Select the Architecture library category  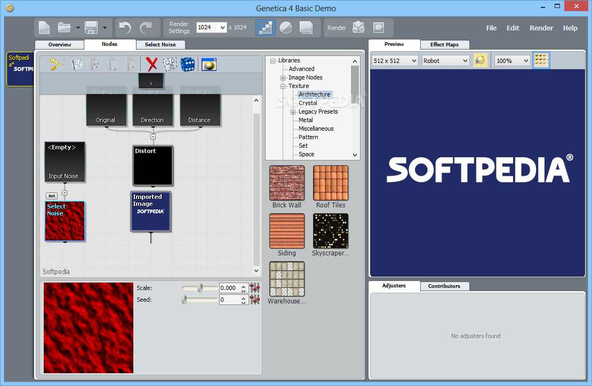(315, 94)
